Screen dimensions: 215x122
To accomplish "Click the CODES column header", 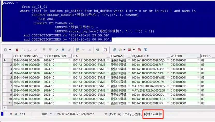I will click(x=208, y=56).
